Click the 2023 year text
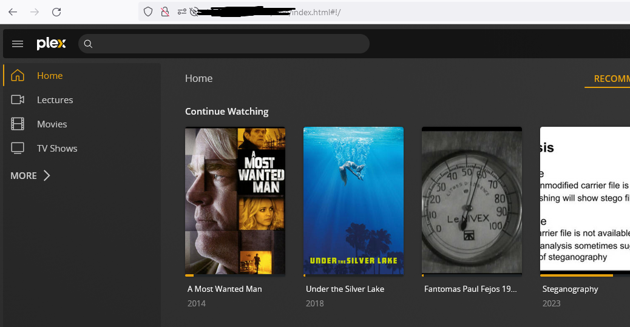This screenshot has height=327, width=630. [x=551, y=303]
